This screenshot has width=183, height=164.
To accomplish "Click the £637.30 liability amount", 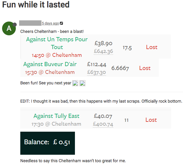I will (x=96, y=72).
